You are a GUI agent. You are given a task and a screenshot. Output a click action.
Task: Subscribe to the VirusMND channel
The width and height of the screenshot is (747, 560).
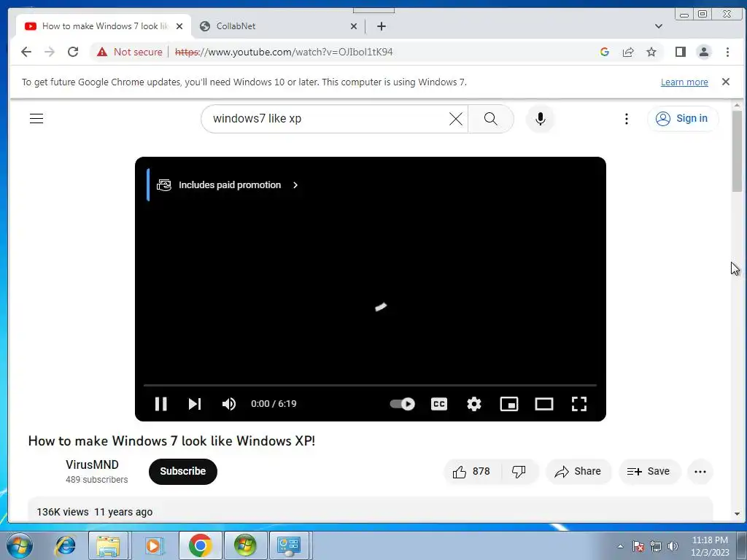[x=183, y=472]
